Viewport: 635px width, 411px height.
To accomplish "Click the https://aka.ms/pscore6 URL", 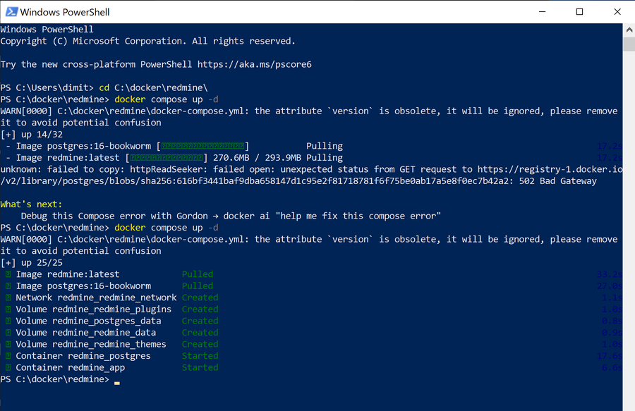I will pyautogui.click(x=254, y=65).
